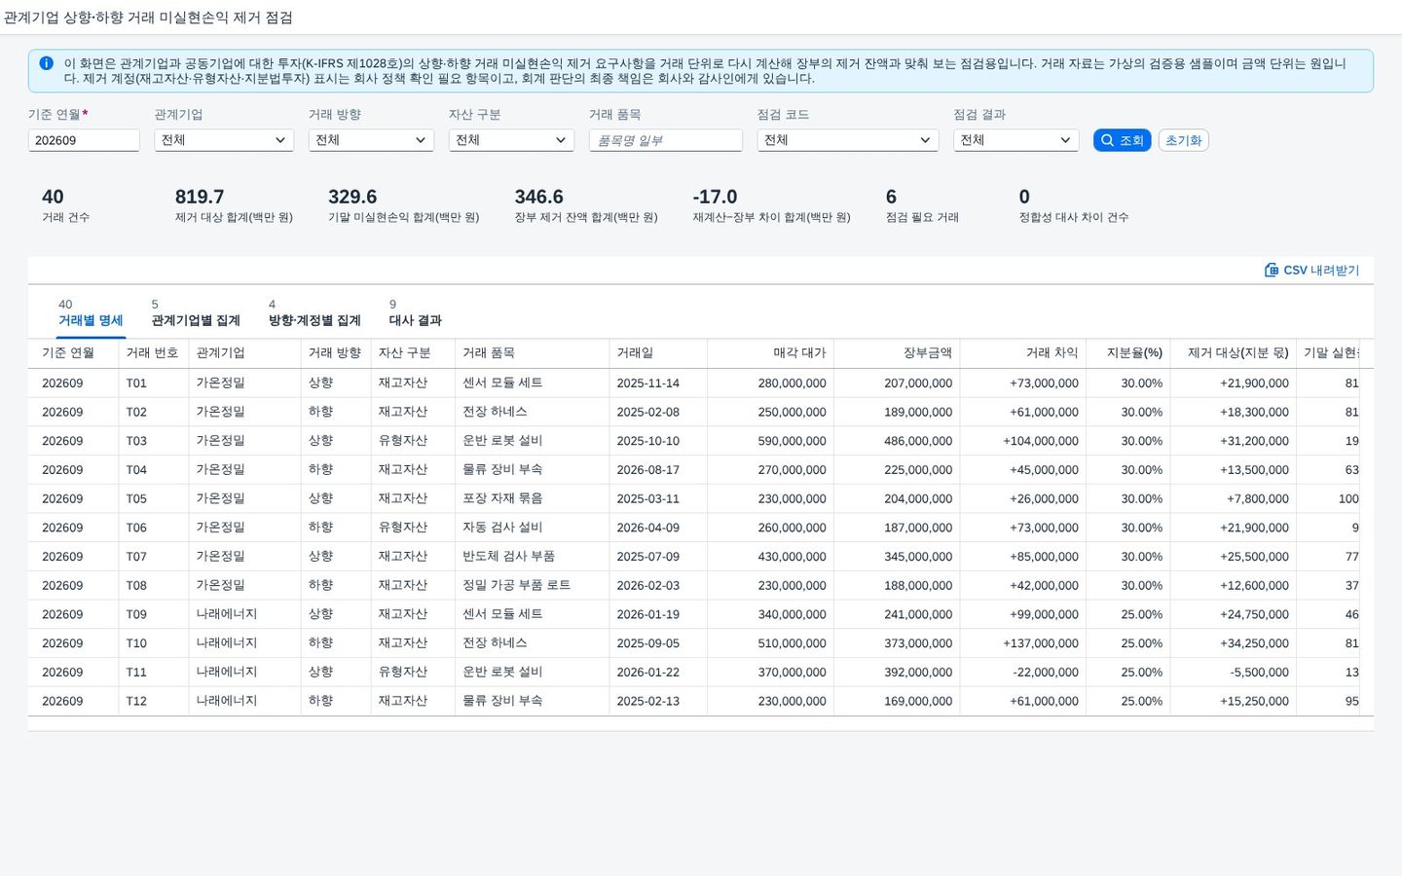Open the 자산 구분 dropdown filter

(x=511, y=140)
